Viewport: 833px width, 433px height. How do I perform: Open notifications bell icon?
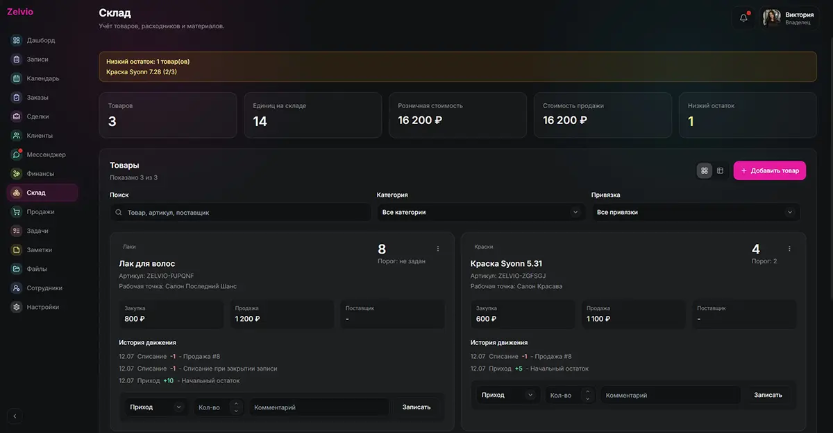(x=743, y=18)
